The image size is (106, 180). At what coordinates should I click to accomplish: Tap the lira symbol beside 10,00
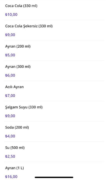[x=6, y=14]
